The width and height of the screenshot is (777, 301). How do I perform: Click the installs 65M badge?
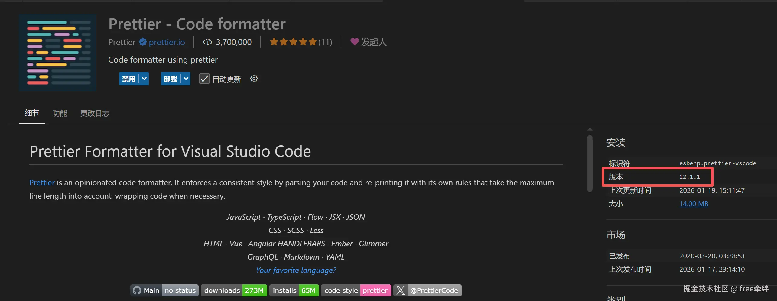pyautogui.click(x=294, y=290)
